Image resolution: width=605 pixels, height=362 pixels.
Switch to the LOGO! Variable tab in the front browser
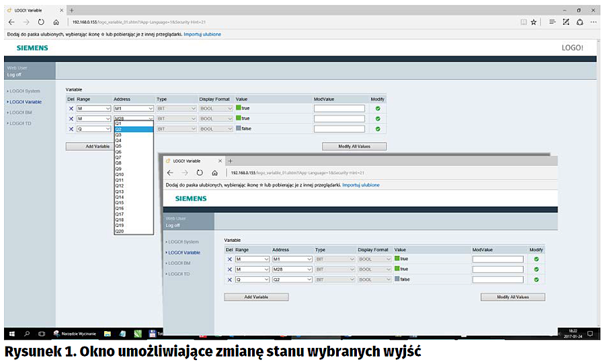(x=190, y=161)
